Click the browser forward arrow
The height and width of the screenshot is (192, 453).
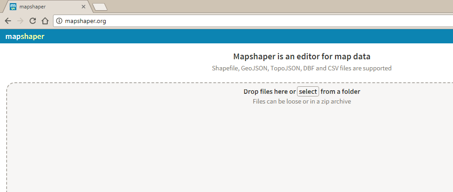pos(20,21)
